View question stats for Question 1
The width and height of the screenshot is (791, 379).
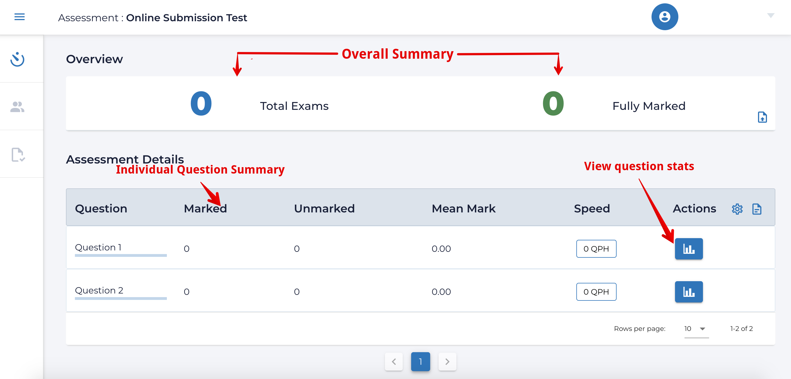[x=689, y=249]
